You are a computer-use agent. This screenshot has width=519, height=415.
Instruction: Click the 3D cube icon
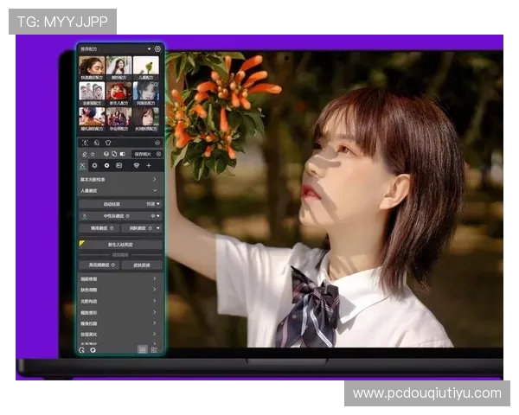pyautogui.click(x=106, y=154)
